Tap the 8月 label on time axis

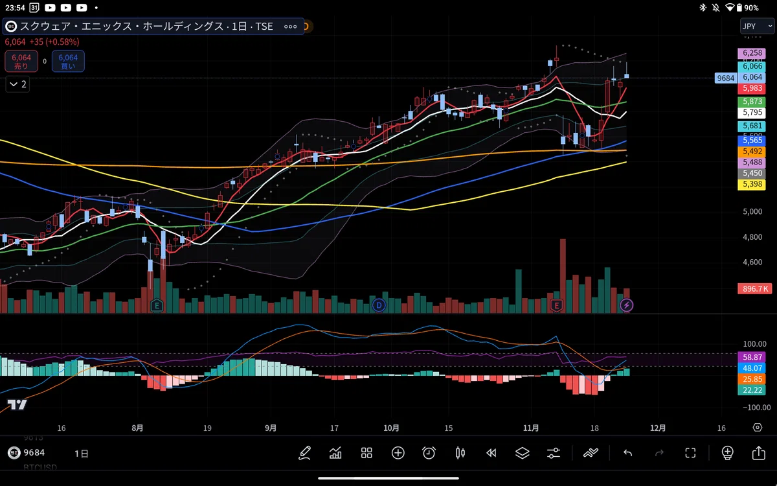point(137,428)
